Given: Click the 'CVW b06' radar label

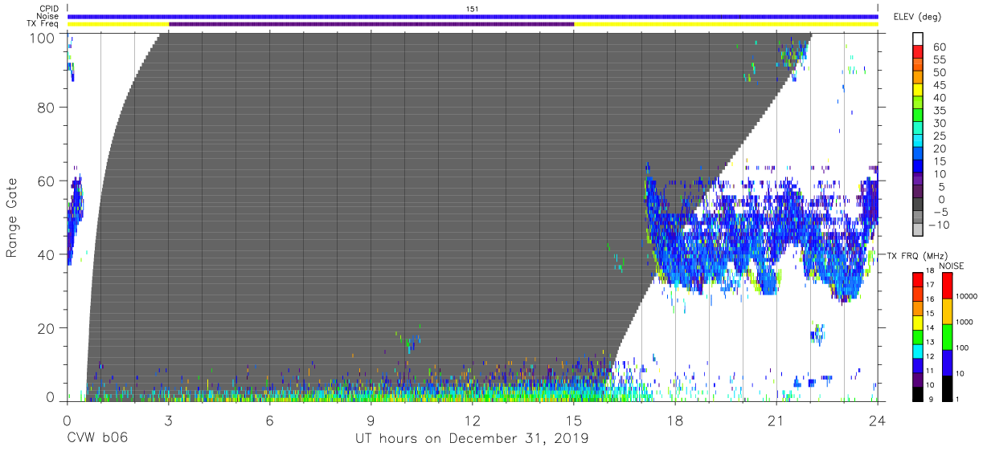Looking at the screenshot, I should pyautogui.click(x=98, y=439).
